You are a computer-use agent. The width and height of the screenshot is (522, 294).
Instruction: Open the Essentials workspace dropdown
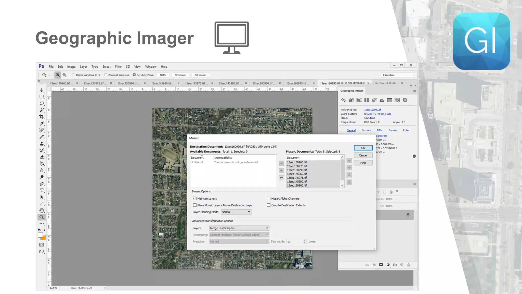tap(399, 75)
